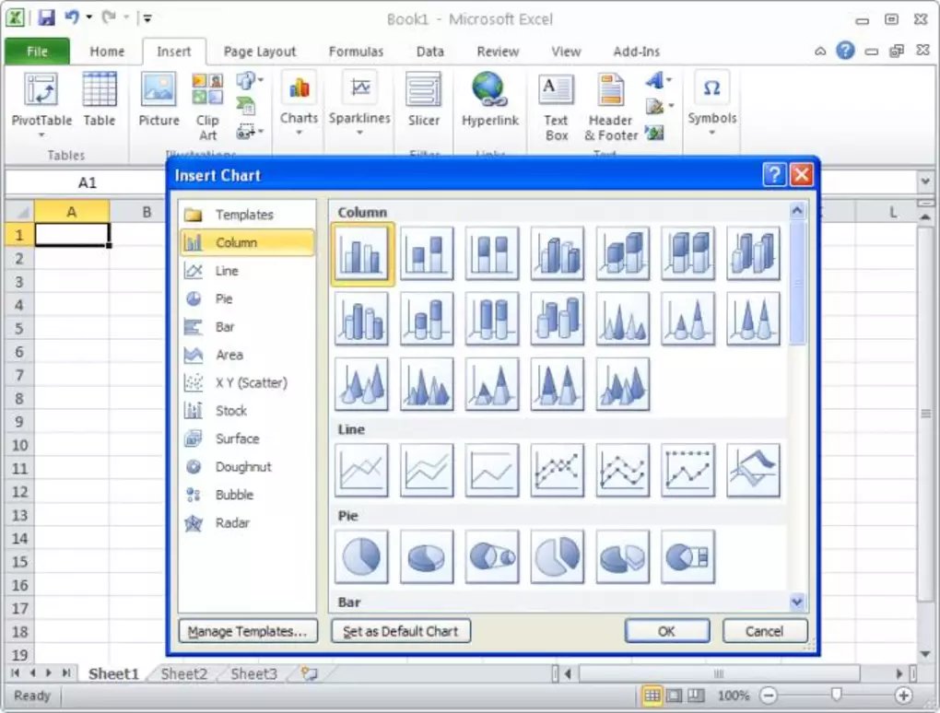Viewport: 940px width, 713px height.
Task: Toggle Normal view in status bar
Action: 652,695
